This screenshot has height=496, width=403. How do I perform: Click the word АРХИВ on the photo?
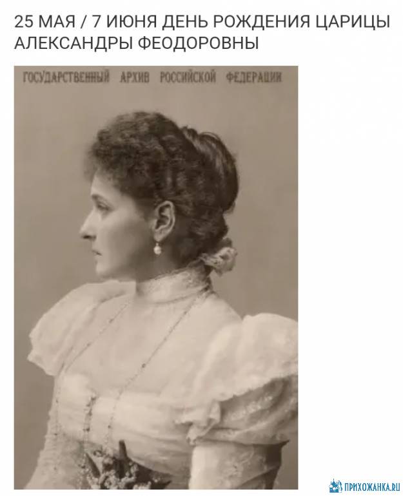pyautogui.click(x=135, y=77)
